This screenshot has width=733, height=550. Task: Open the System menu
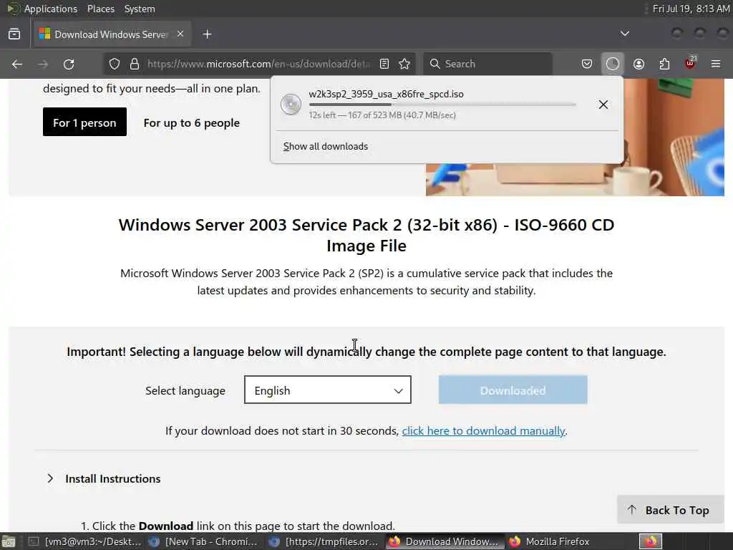click(x=140, y=9)
